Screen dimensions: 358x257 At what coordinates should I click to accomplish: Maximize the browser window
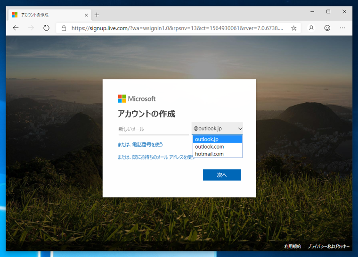pos(328,11)
